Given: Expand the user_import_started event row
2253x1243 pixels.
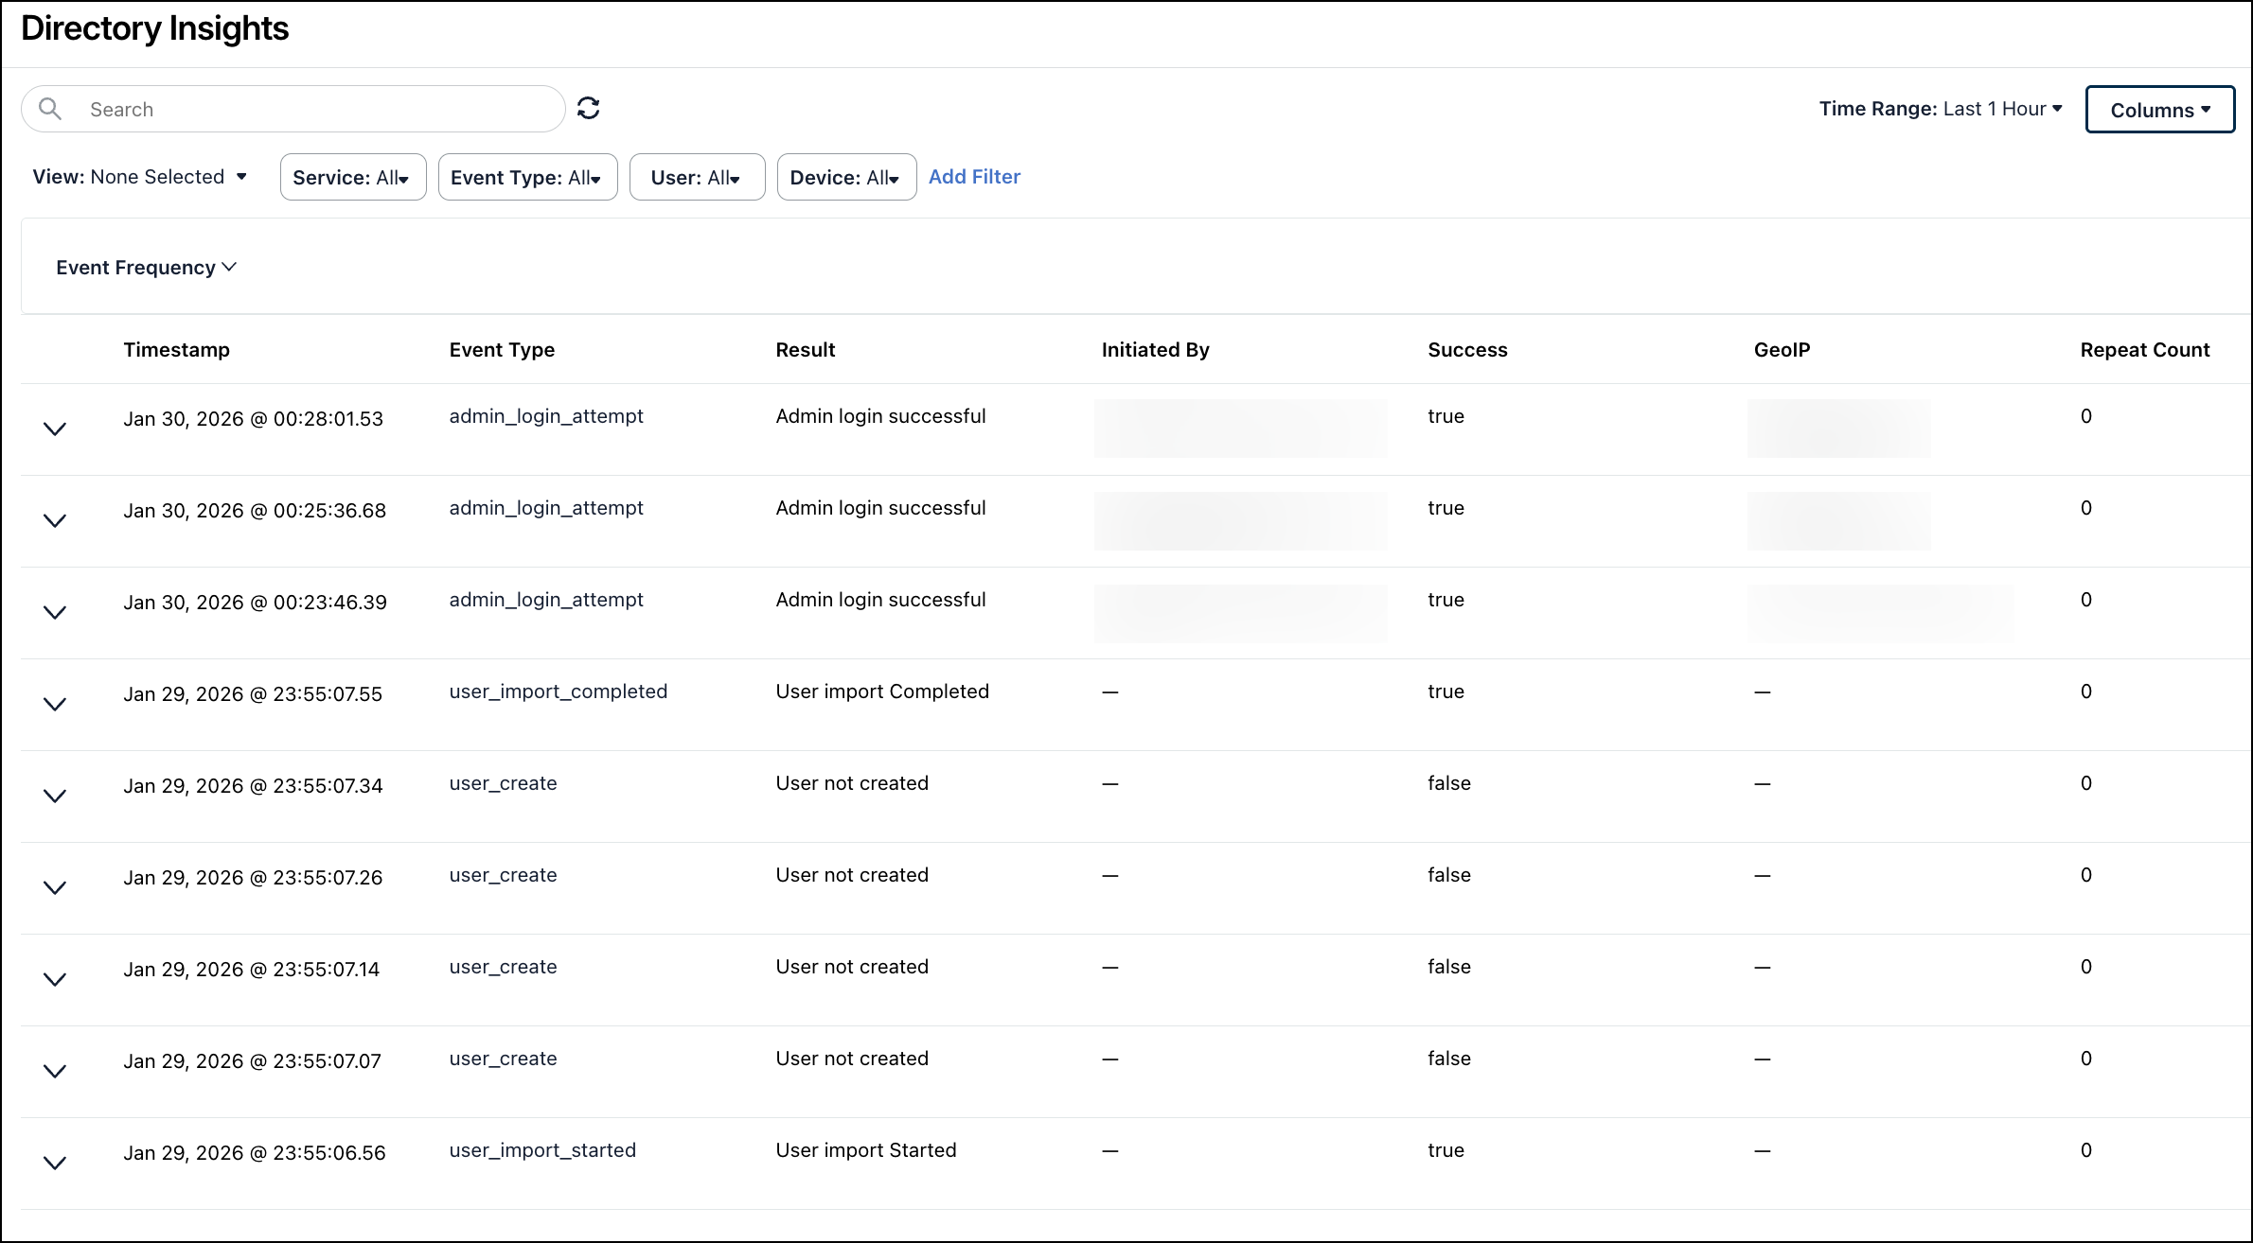Looking at the screenshot, I should pos(54,1163).
